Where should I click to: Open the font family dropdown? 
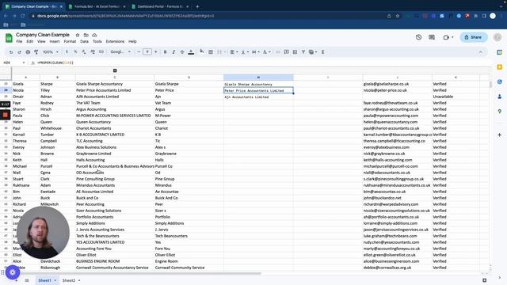(x=120, y=52)
